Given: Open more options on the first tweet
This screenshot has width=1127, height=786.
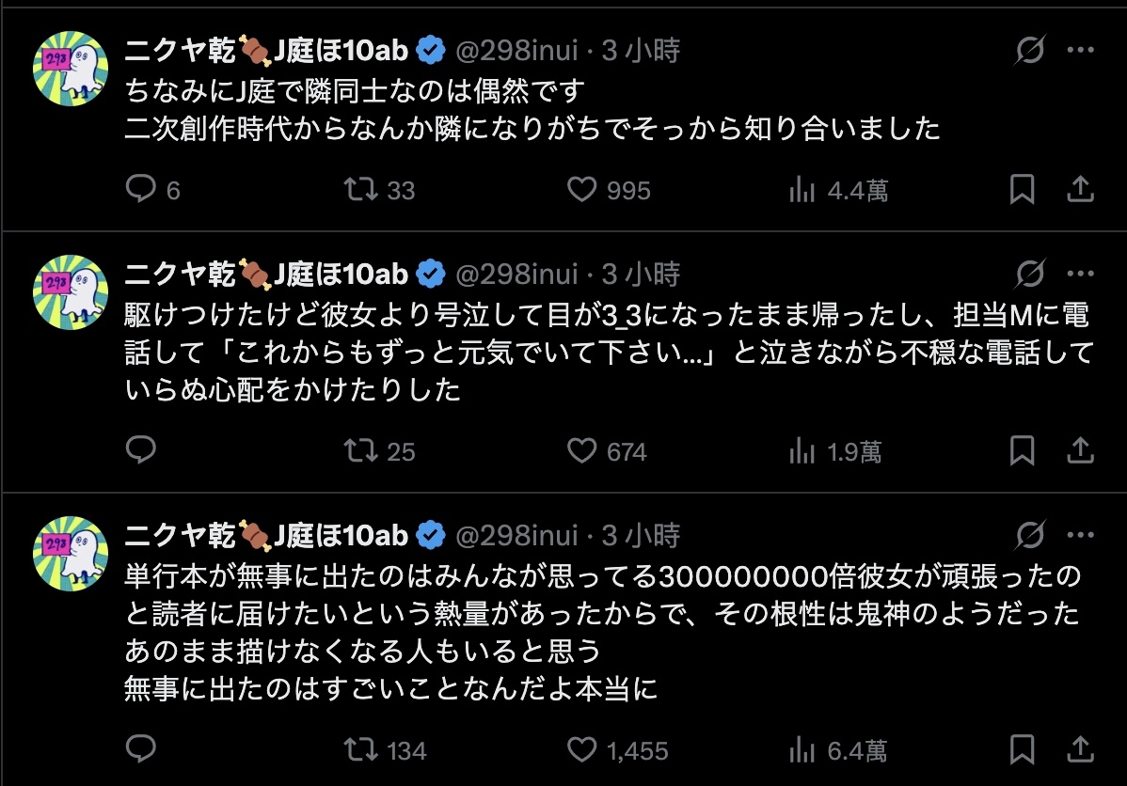Looking at the screenshot, I should pyautogui.click(x=1078, y=51).
